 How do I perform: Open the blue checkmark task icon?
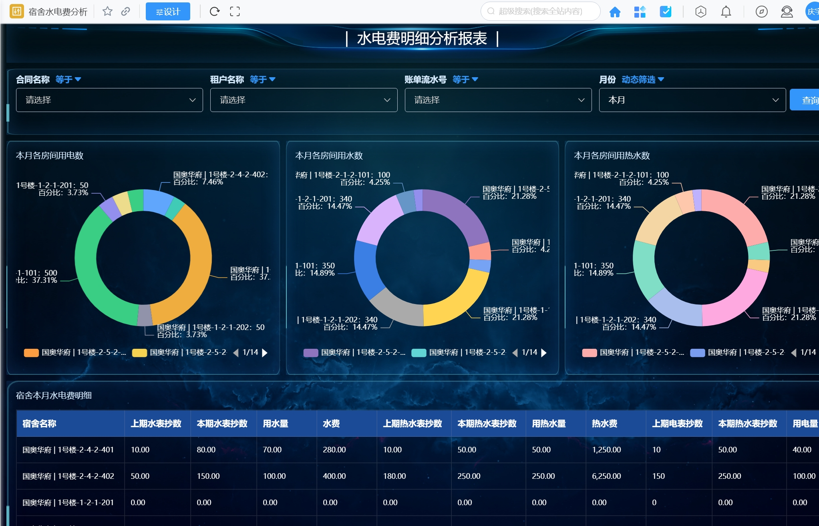point(665,12)
